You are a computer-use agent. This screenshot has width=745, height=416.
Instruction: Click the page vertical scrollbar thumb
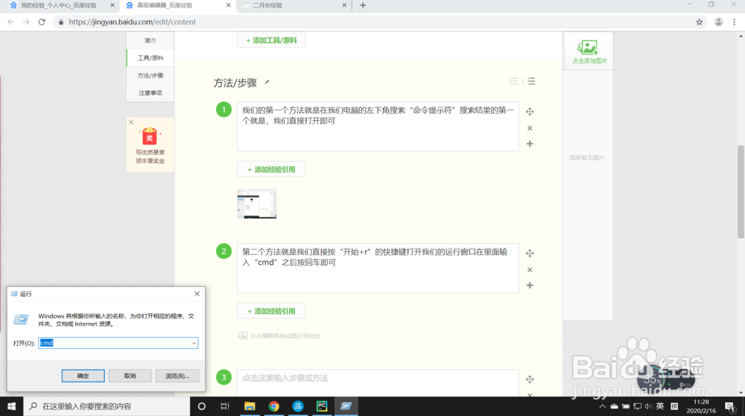(741, 192)
